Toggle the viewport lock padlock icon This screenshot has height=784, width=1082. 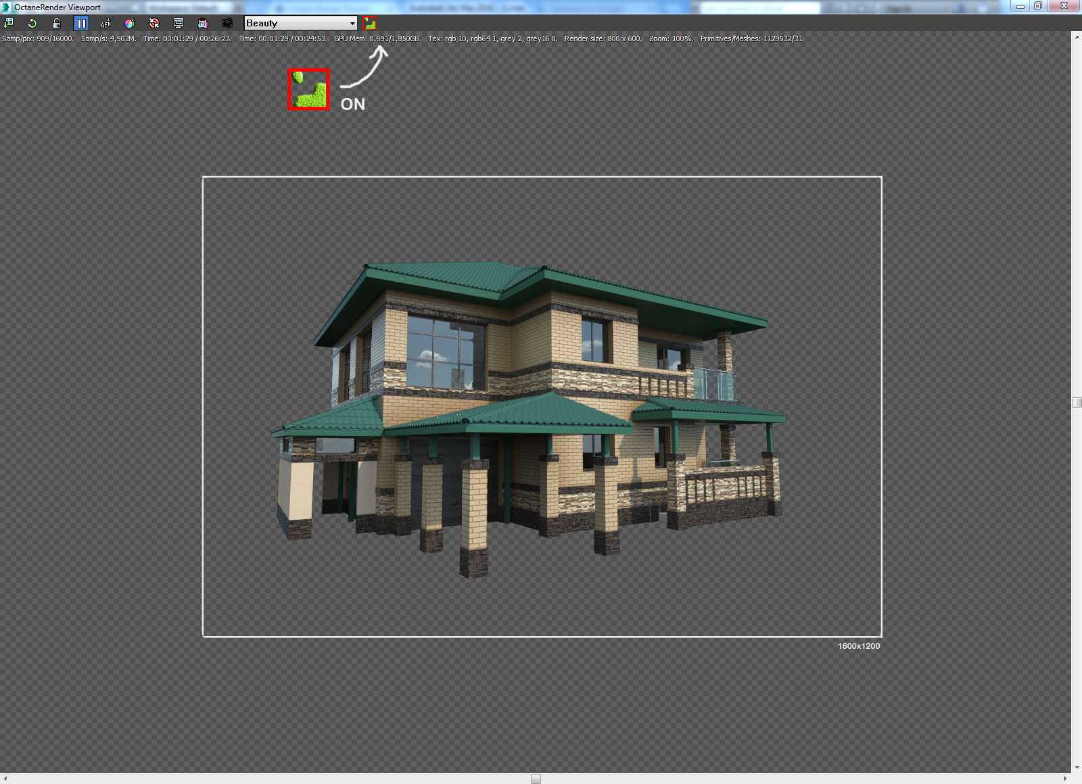pyautogui.click(x=57, y=23)
